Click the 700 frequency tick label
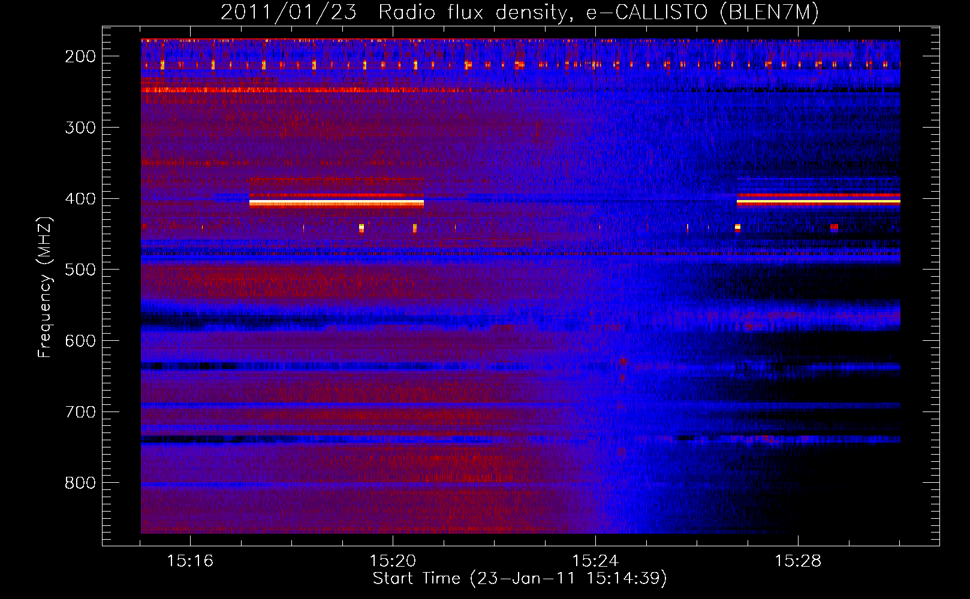This screenshot has height=599, width=970. [x=80, y=412]
